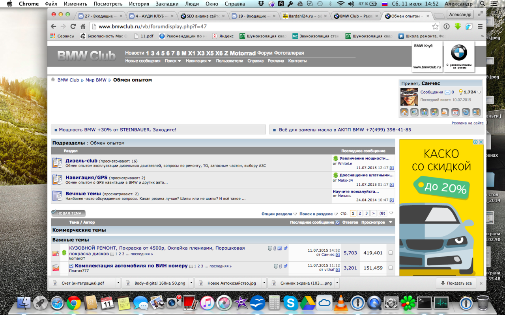The image size is (505, 315).
Task: Go to last post in Дизель-club row
Action: click(392, 168)
